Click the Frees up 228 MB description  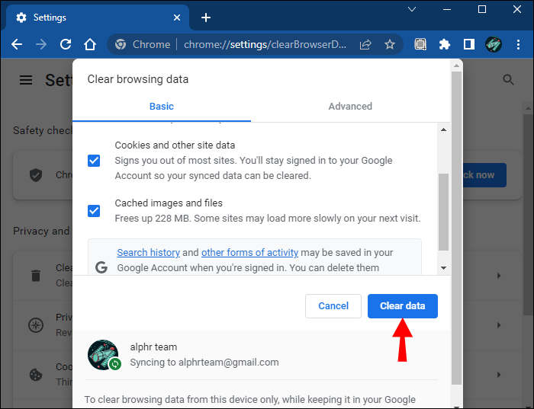pos(268,219)
